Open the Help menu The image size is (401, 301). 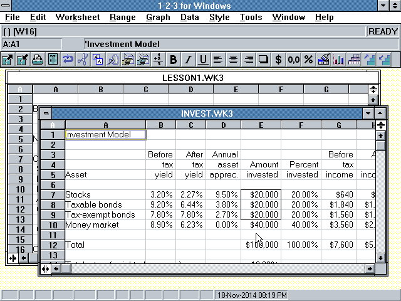324,17
